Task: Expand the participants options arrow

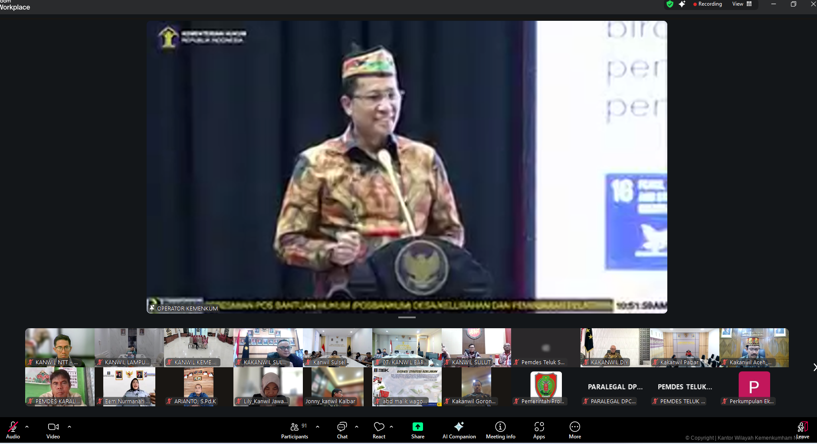Action: [318, 427]
